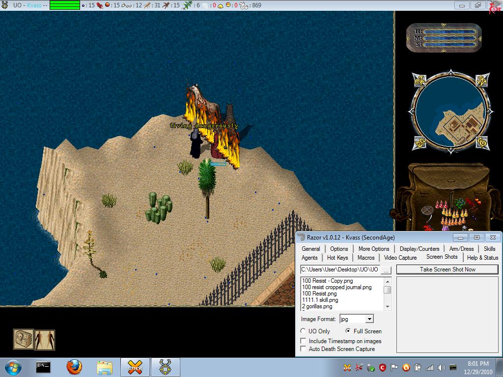Enable Include Timestamp on images
503x377 pixels.
click(x=304, y=341)
